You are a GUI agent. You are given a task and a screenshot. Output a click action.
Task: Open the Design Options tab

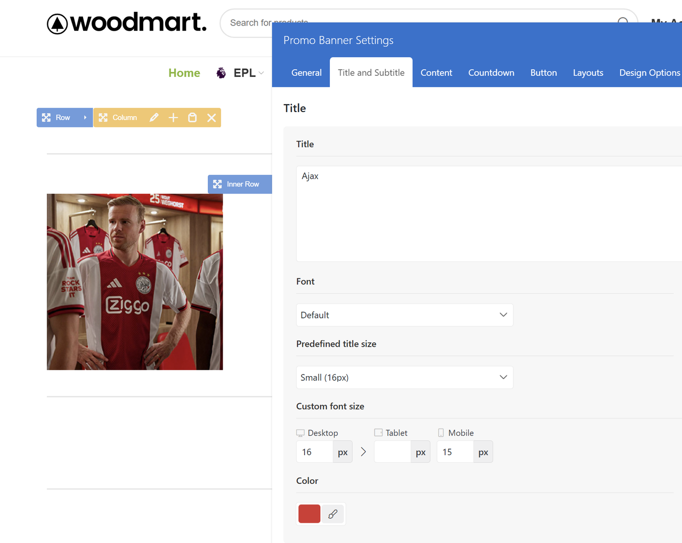[x=649, y=73]
